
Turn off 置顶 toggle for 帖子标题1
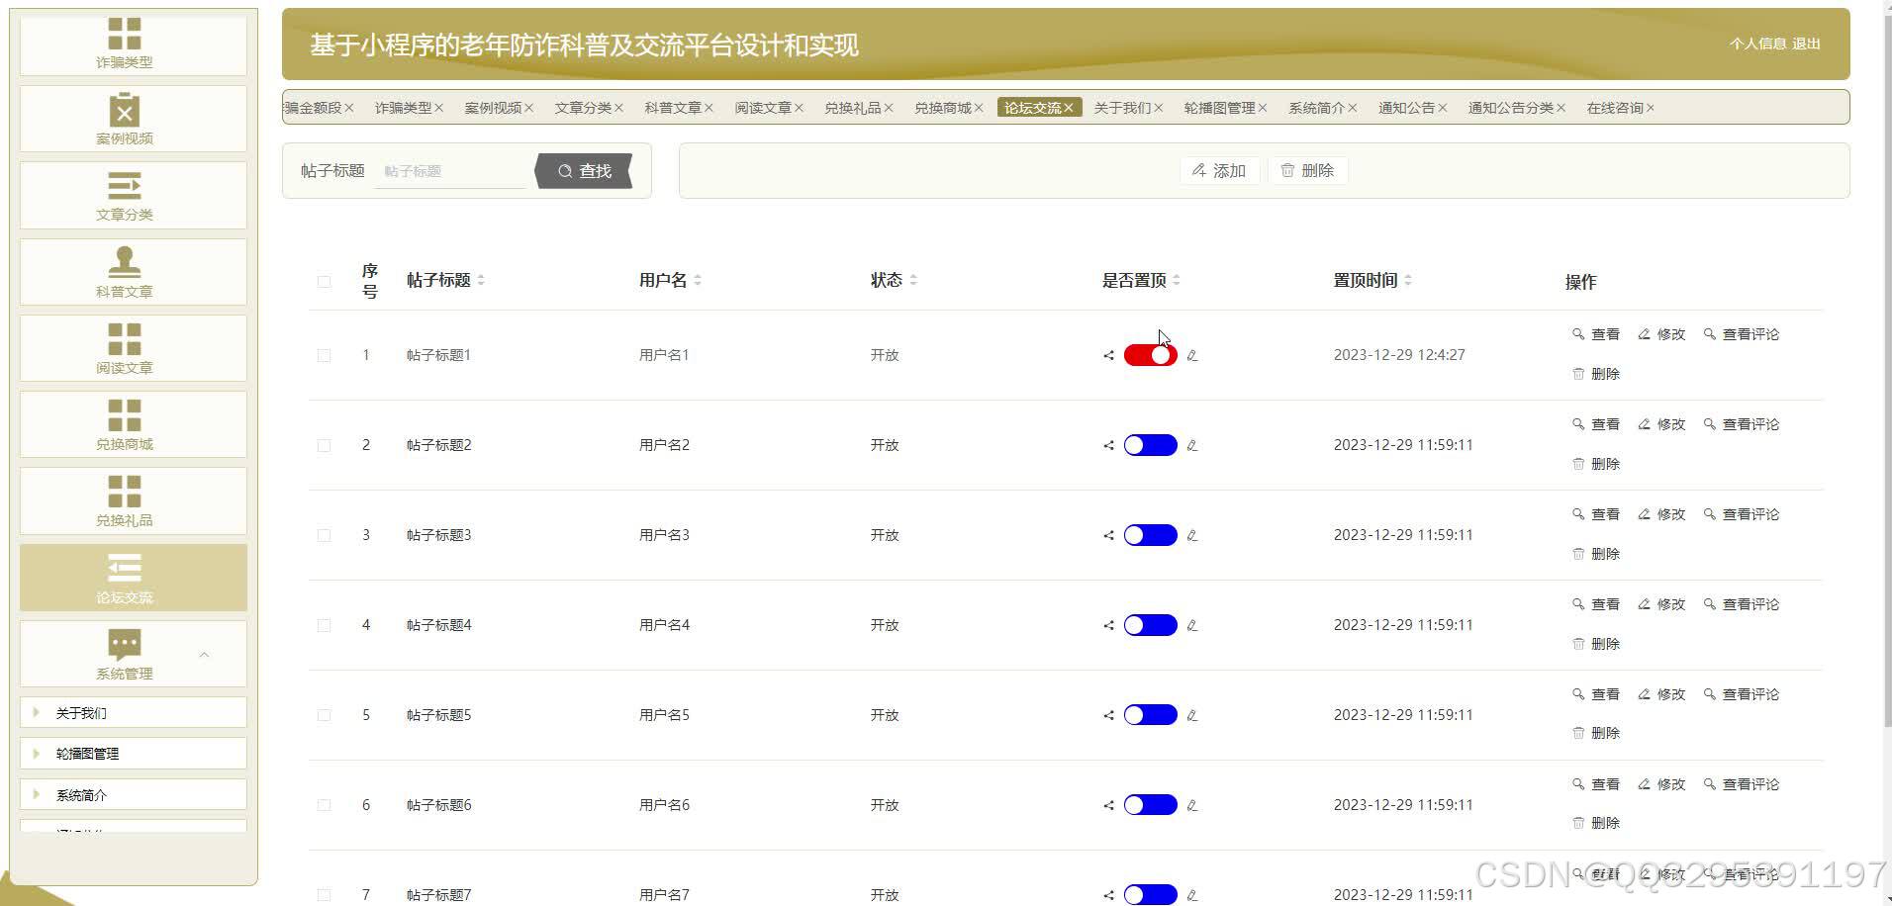tap(1150, 355)
